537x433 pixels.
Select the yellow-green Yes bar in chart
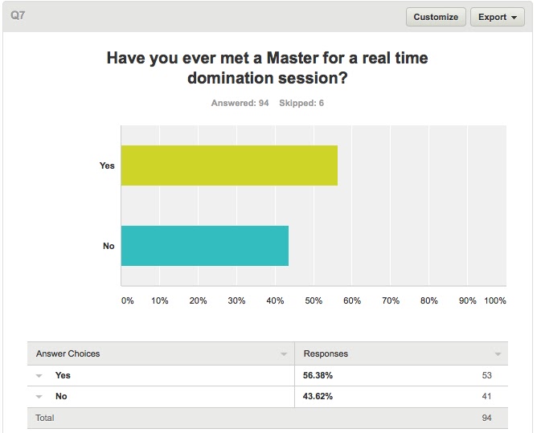pyautogui.click(x=229, y=165)
